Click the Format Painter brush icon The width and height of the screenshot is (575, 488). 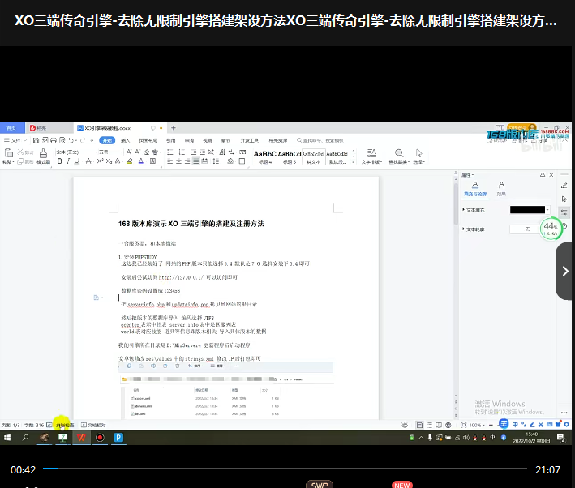point(43,153)
